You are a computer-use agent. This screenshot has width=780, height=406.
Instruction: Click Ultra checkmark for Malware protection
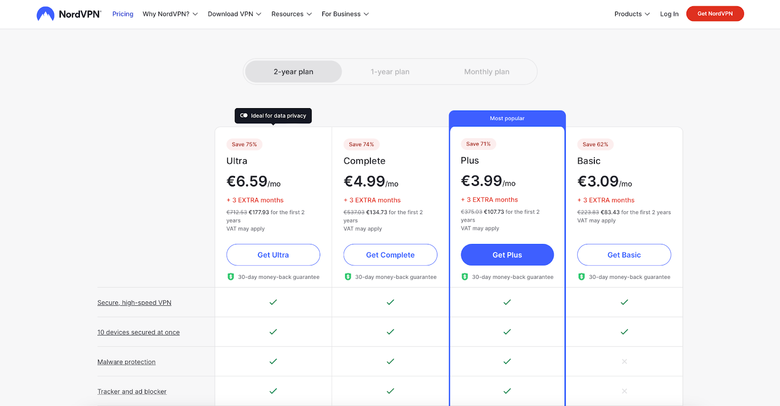click(273, 362)
